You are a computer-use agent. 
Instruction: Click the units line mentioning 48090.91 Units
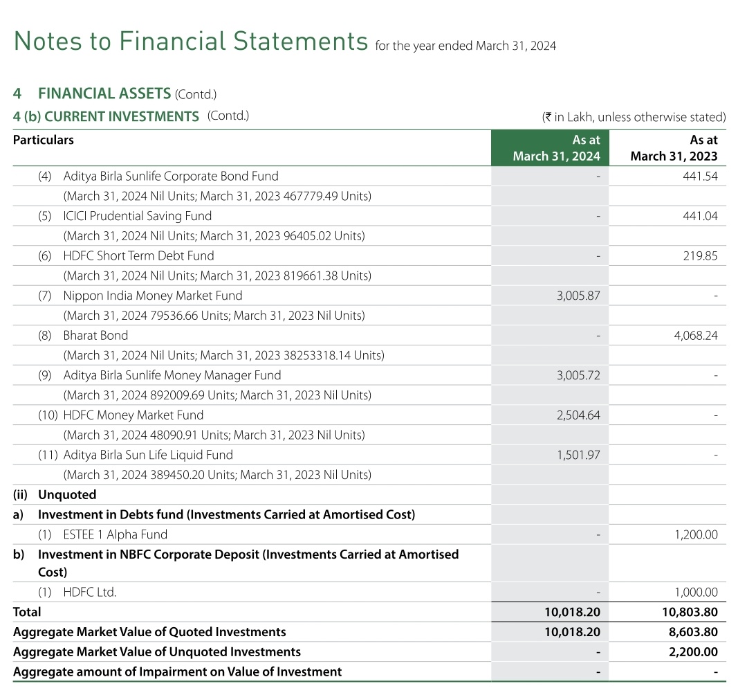click(x=214, y=435)
